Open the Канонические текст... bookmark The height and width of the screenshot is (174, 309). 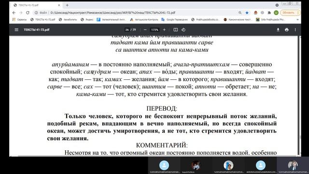click(238, 19)
